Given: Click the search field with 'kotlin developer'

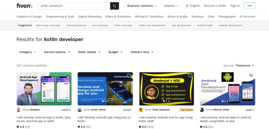Looking at the screenshot, I should tap(74, 6).
